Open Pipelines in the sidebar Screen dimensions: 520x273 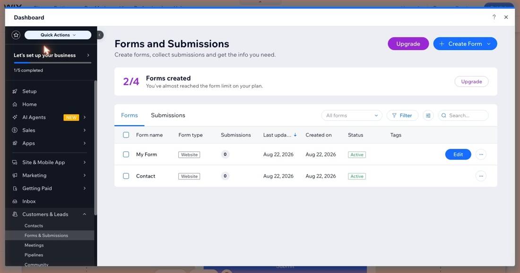click(x=34, y=255)
